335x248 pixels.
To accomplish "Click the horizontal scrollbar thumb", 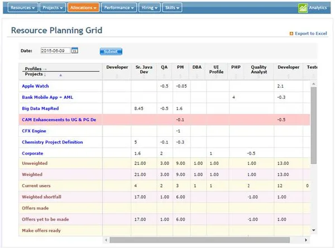I will pyautogui.click(x=199, y=240).
